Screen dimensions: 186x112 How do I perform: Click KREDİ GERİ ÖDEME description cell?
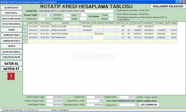pos(65,34)
